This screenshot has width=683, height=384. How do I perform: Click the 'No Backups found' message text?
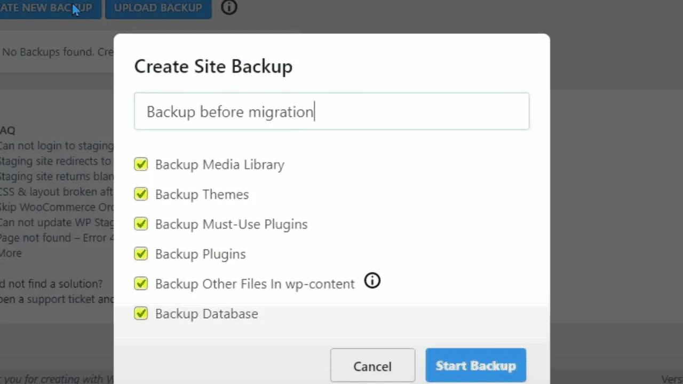pyautogui.click(x=58, y=52)
